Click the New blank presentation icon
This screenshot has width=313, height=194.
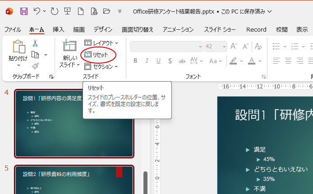tap(81, 11)
